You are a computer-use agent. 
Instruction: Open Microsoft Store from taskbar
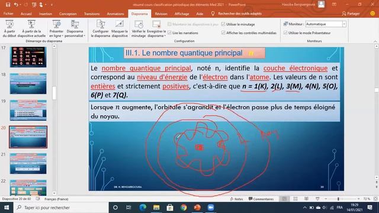pos(170,208)
